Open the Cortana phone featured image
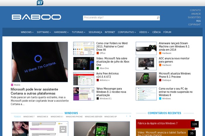205x136 pixels. pyautogui.click(x=40, y=62)
